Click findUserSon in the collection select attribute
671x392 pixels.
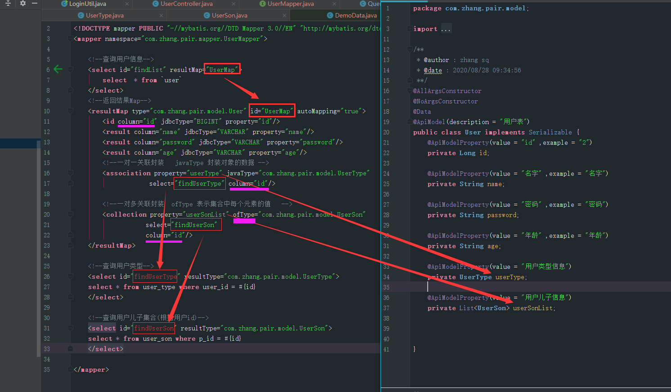[x=195, y=225]
